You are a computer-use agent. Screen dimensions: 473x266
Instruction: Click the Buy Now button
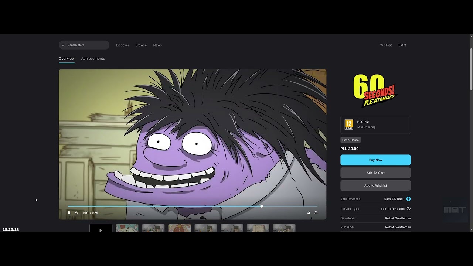[x=375, y=160]
